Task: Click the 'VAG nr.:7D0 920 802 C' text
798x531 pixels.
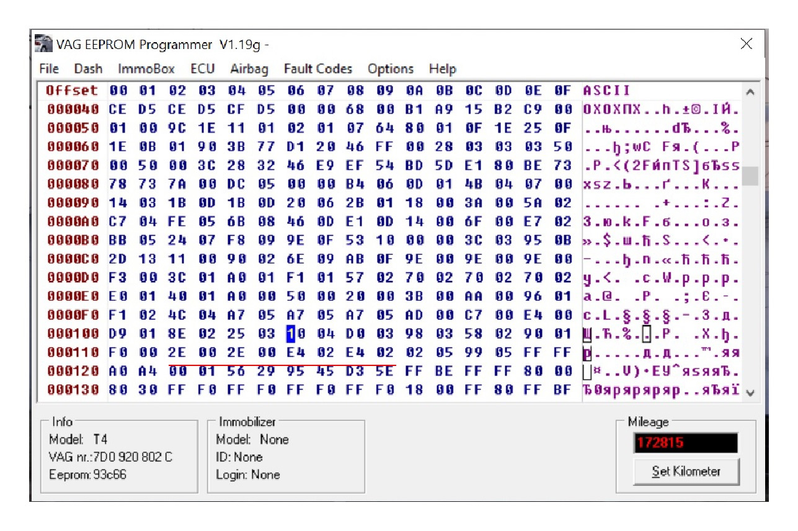Action: pos(110,457)
